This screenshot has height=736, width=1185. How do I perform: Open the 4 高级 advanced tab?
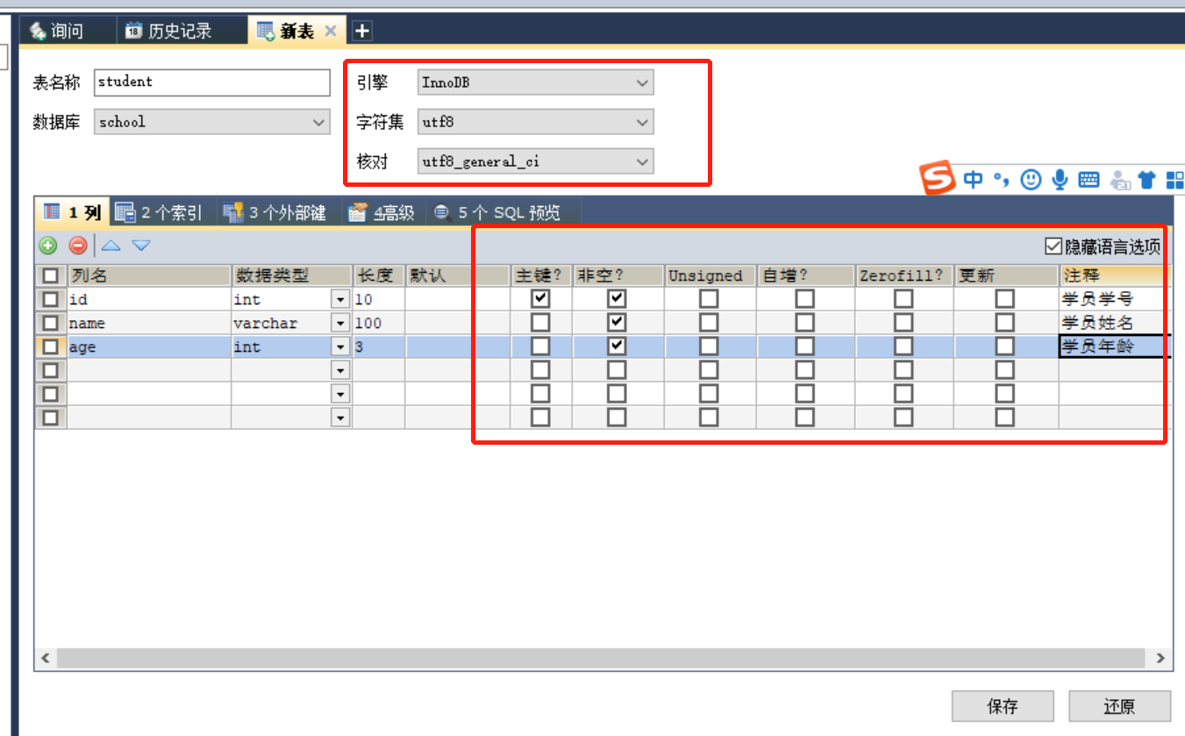pyautogui.click(x=382, y=212)
